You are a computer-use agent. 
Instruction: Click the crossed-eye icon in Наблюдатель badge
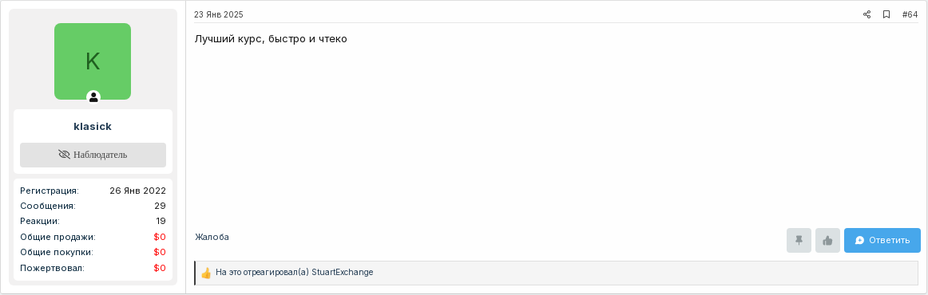[x=65, y=155]
